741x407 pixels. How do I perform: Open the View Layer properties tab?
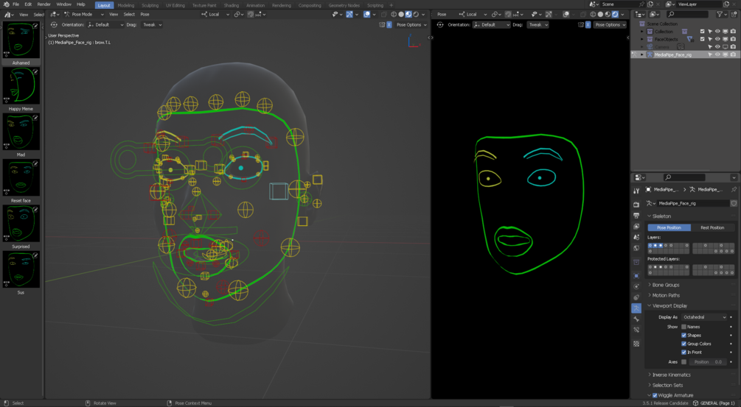coord(636,227)
